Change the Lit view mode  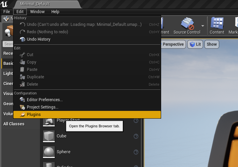(x=195, y=44)
